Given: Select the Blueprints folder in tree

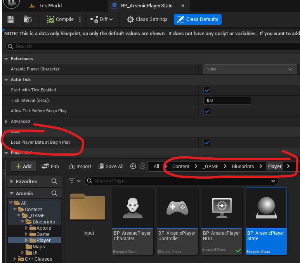Looking at the screenshot, I should pyautogui.click(x=40, y=222).
